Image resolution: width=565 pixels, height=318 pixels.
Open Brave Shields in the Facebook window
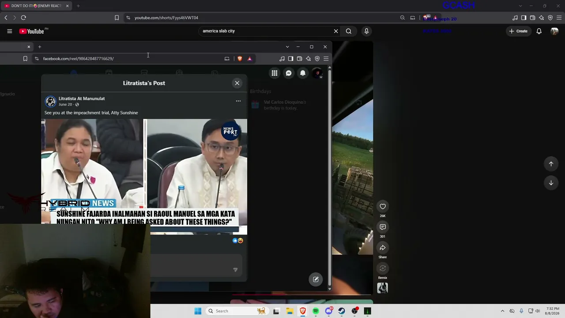pyautogui.click(x=240, y=59)
